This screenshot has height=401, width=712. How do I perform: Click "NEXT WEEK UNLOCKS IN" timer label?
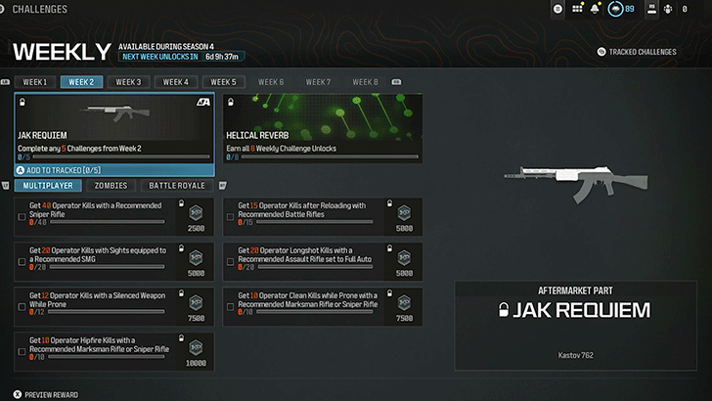click(160, 57)
